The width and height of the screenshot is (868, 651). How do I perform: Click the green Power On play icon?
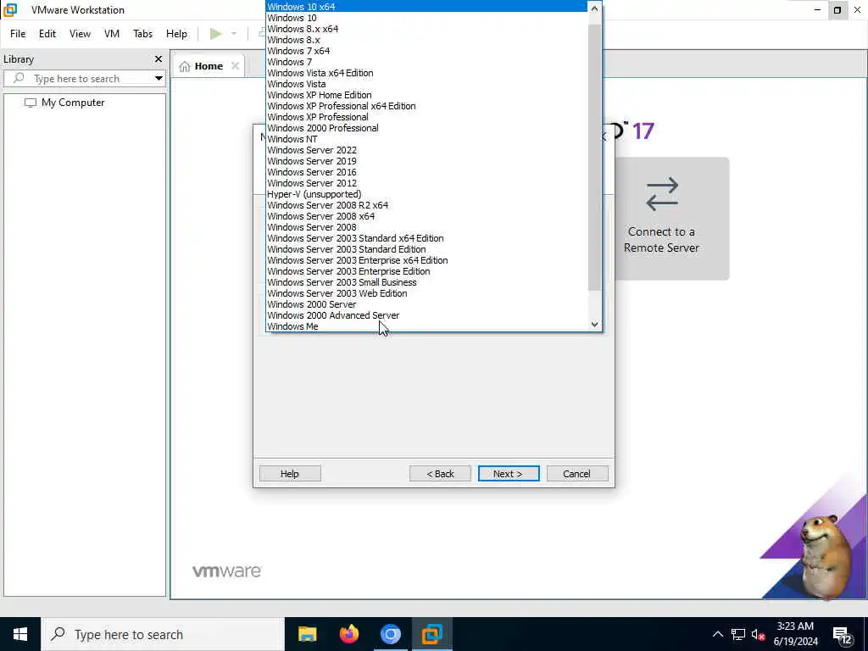click(x=216, y=34)
